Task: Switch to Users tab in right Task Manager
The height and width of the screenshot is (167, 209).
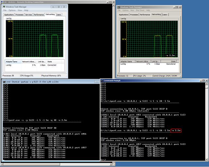Action: [x=165, y=15]
